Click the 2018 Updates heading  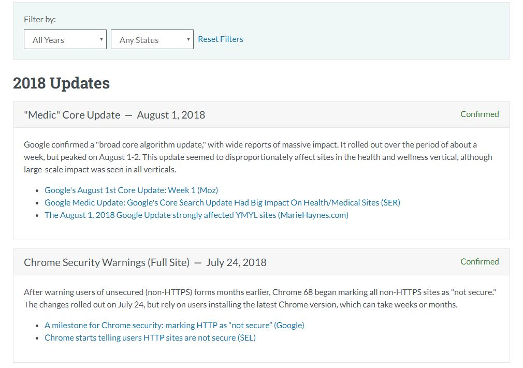tap(62, 83)
